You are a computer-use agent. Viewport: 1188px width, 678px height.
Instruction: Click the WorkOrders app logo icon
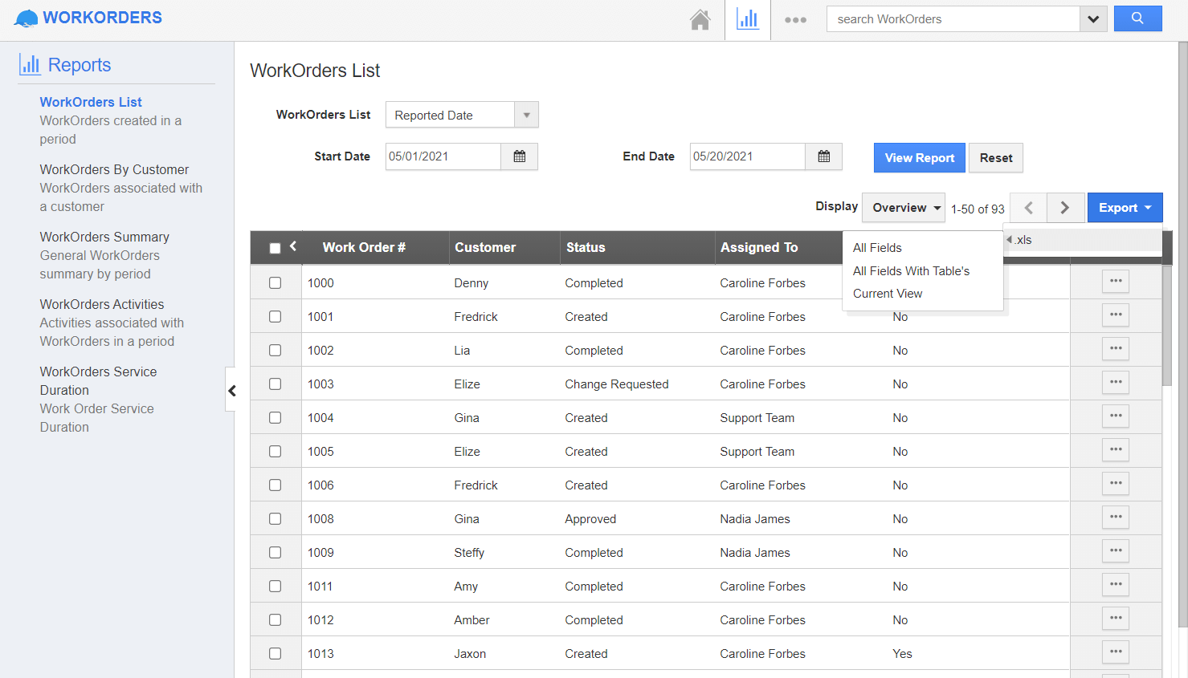coord(24,17)
